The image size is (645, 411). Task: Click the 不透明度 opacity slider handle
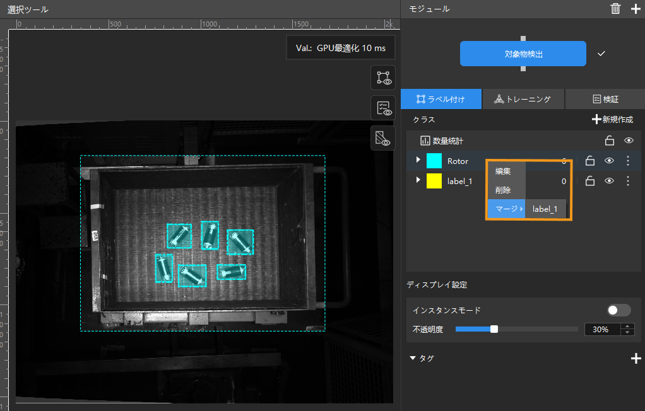494,329
